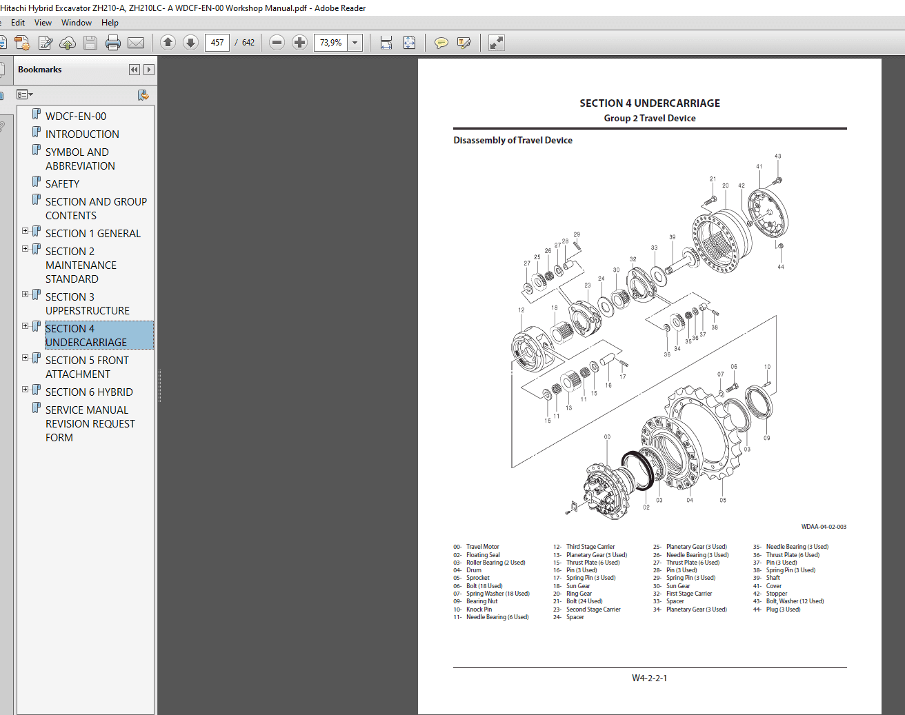Toggle read mode fullscreen icon
This screenshot has height=715, width=905.
tap(497, 43)
